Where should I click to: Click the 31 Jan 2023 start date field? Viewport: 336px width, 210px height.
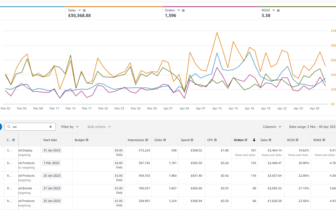[x=52, y=150]
